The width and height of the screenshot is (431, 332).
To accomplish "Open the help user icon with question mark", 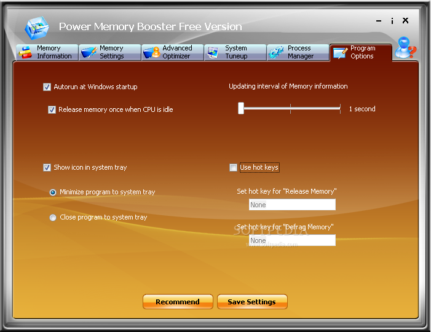I will coord(405,48).
